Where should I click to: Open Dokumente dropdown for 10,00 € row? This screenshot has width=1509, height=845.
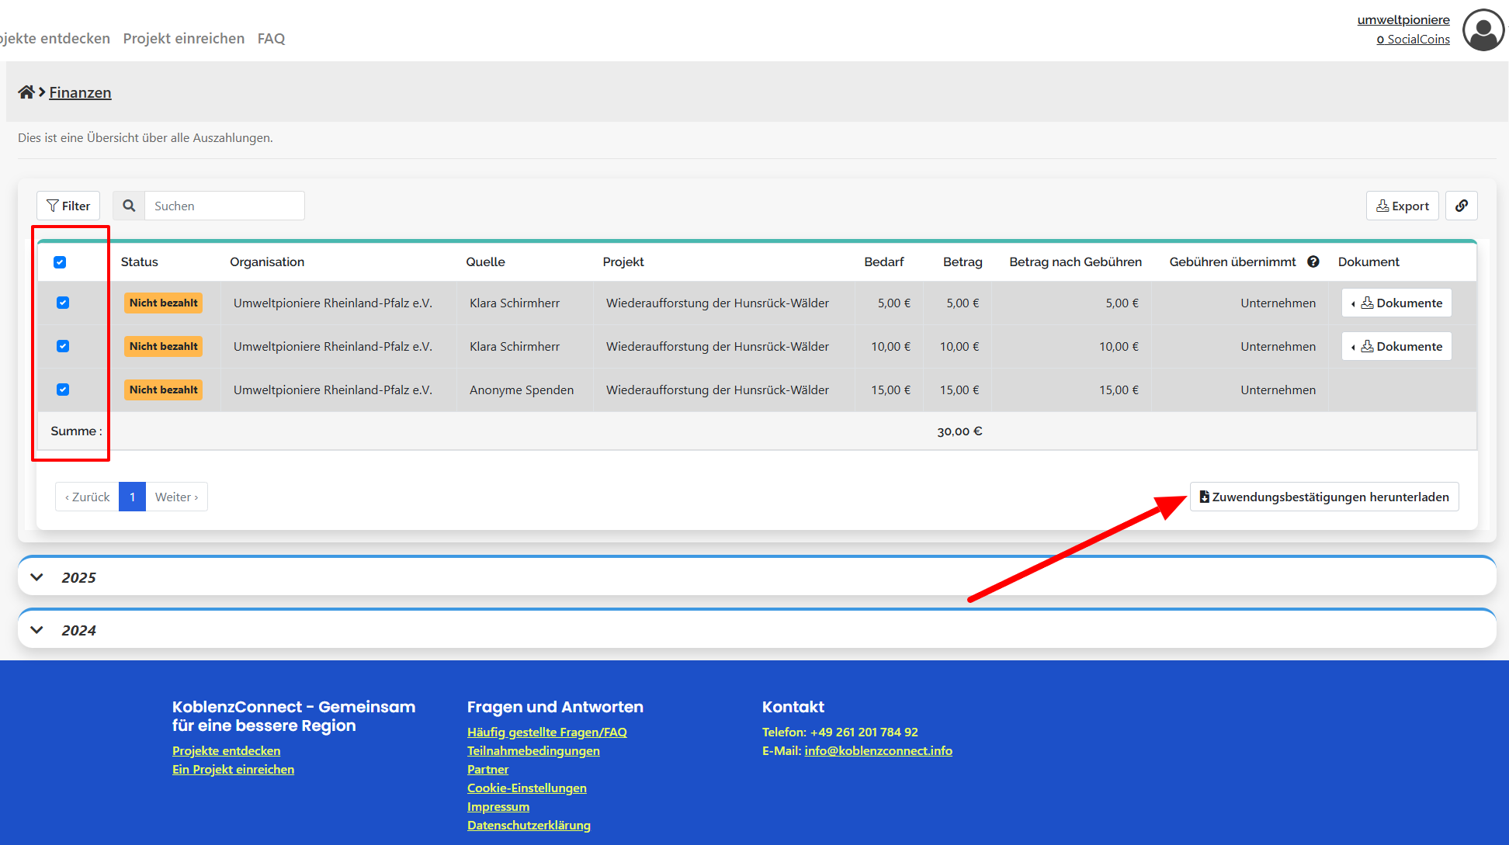(1396, 346)
